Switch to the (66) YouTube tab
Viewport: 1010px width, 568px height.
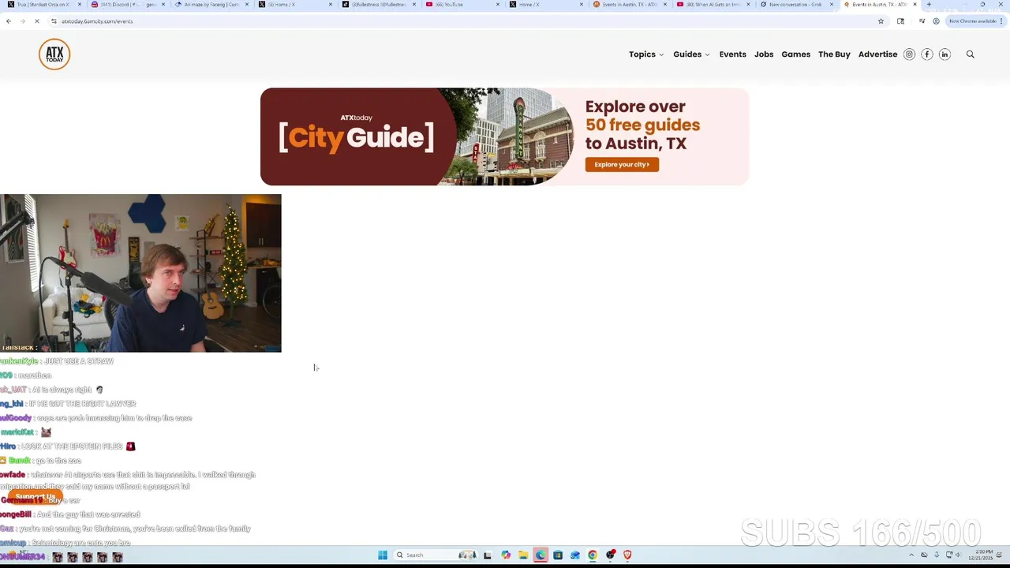coord(462,5)
